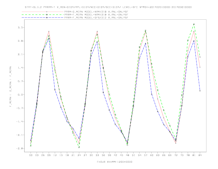
Task: Click y-axis tick label 1.4 above zero
Action: click(20, 68)
